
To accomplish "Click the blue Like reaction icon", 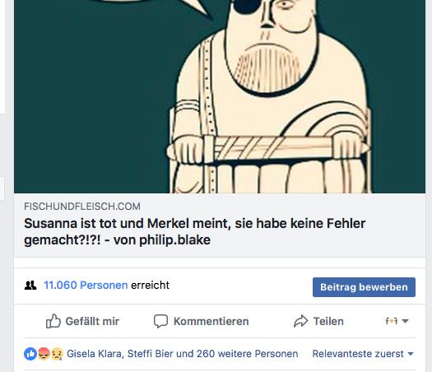I will pyautogui.click(x=30, y=354).
